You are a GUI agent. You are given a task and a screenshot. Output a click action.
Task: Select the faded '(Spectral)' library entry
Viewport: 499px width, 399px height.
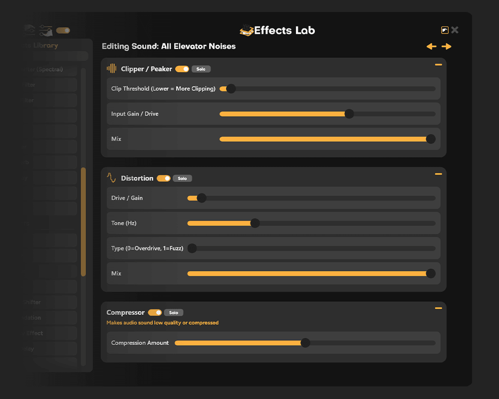pos(51,69)
